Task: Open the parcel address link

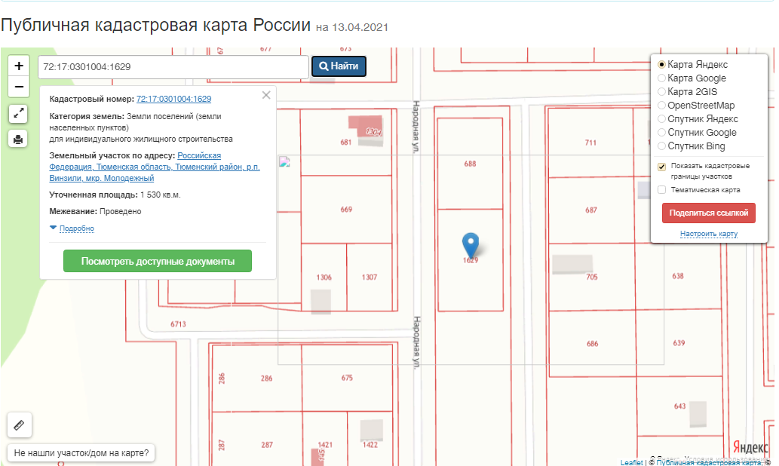Action: click(x=155, y=167)
